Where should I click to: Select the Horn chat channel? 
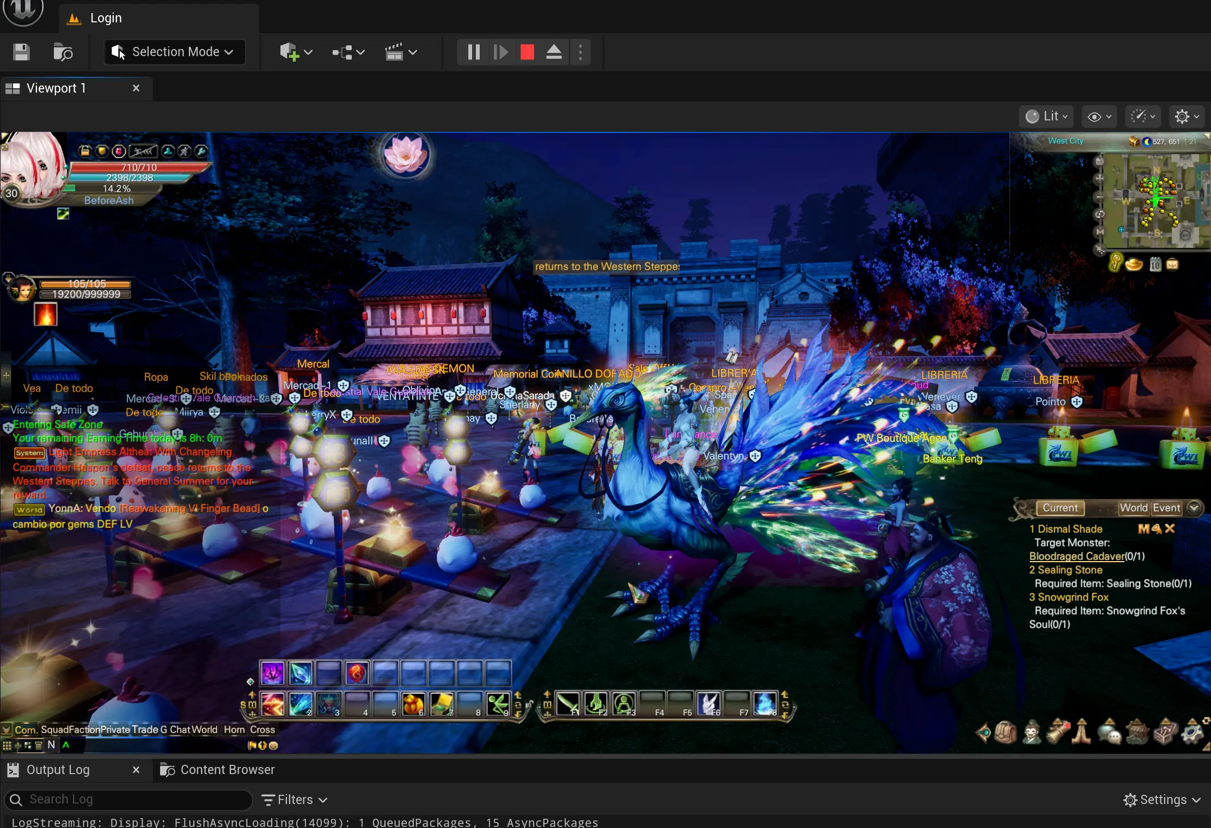(234, 729)
